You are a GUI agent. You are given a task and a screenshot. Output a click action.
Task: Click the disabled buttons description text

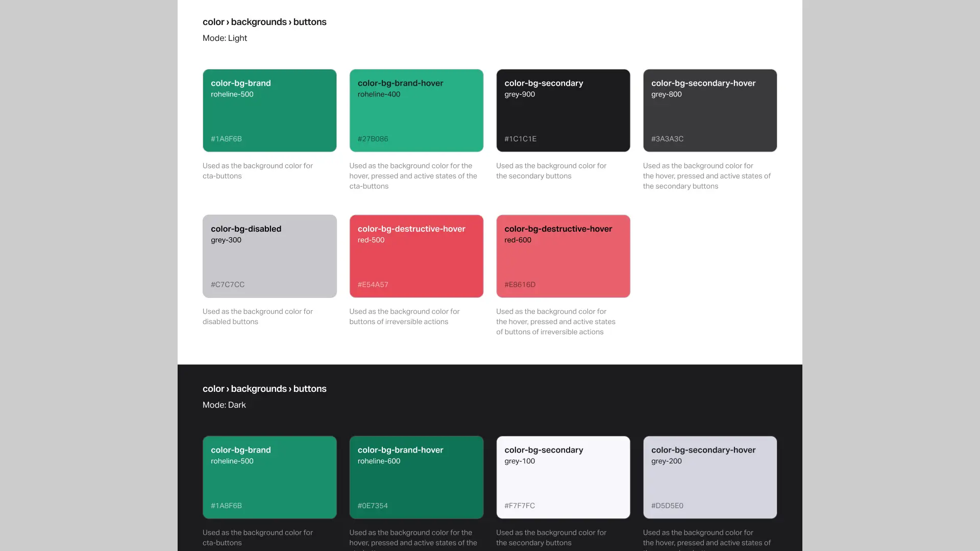pyautogui.click(x=257, y=316)
